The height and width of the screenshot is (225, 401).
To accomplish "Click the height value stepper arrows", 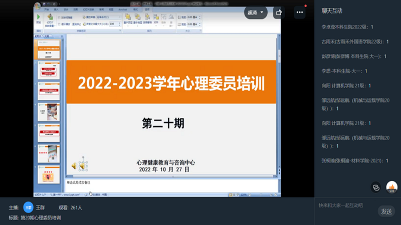I will pos(199,17).
